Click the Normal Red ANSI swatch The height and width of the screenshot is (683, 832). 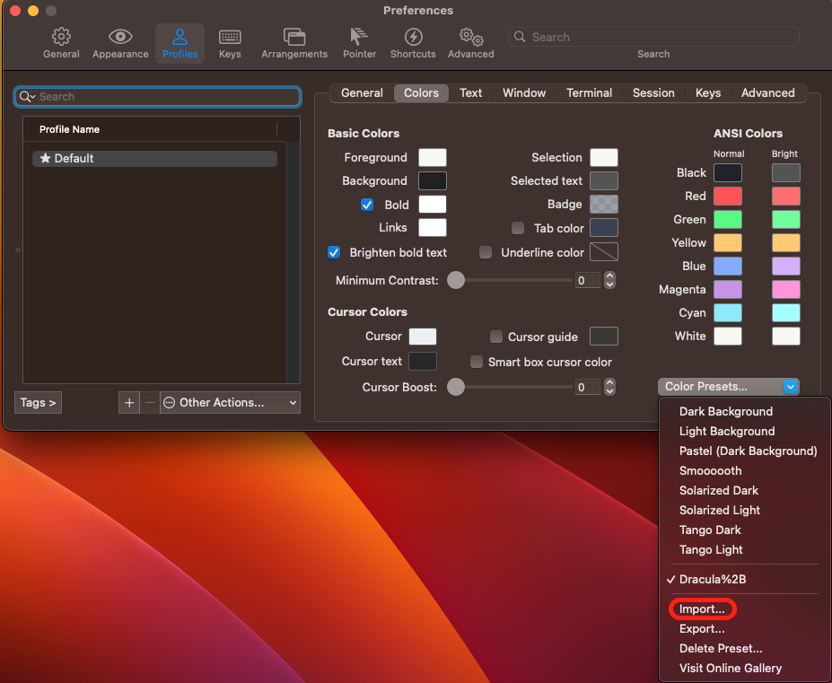728,196
